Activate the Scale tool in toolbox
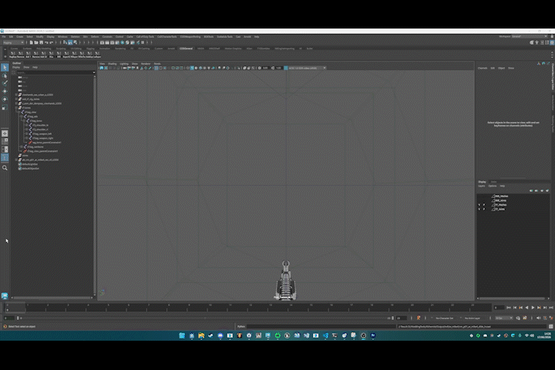555x370 pixels. click(x=5, y=107)
